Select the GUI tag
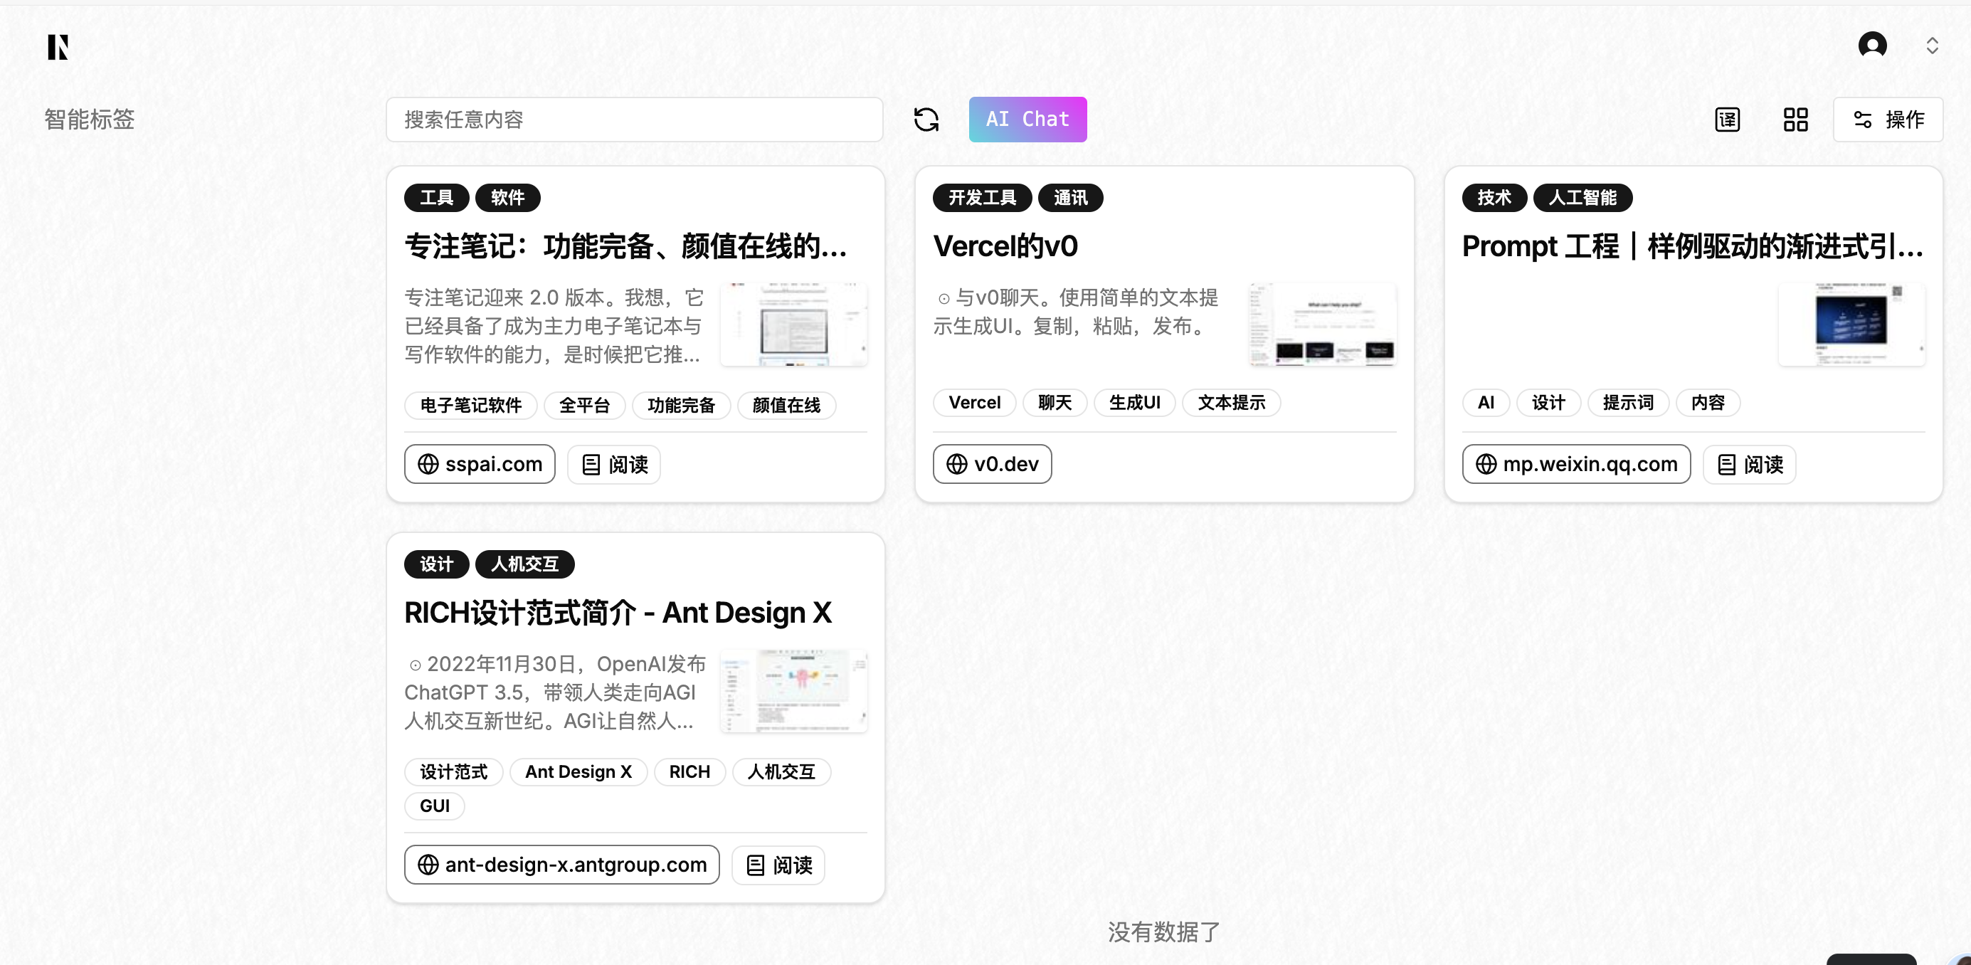 click(434, 806)
